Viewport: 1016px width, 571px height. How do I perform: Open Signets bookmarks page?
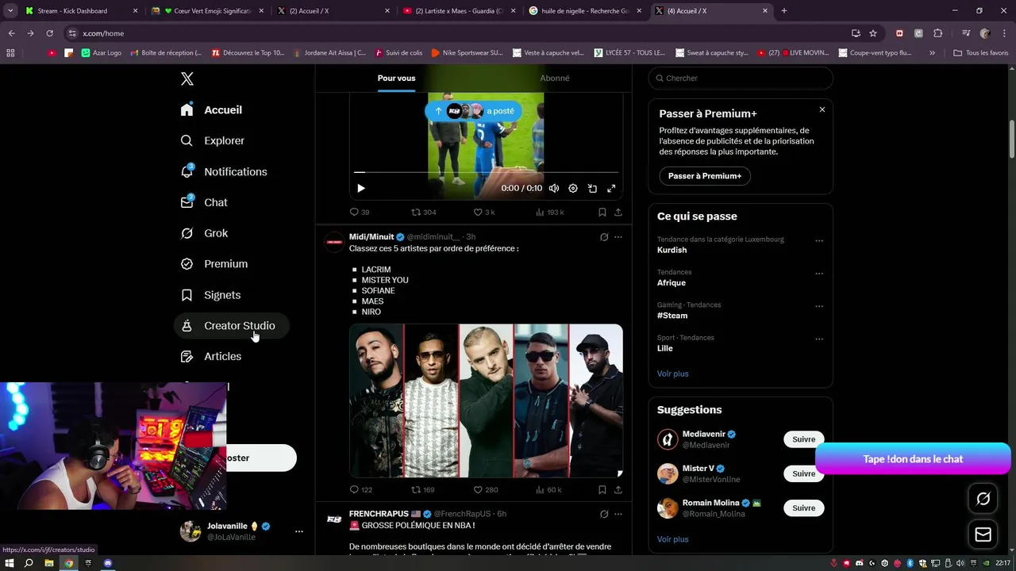211,294
